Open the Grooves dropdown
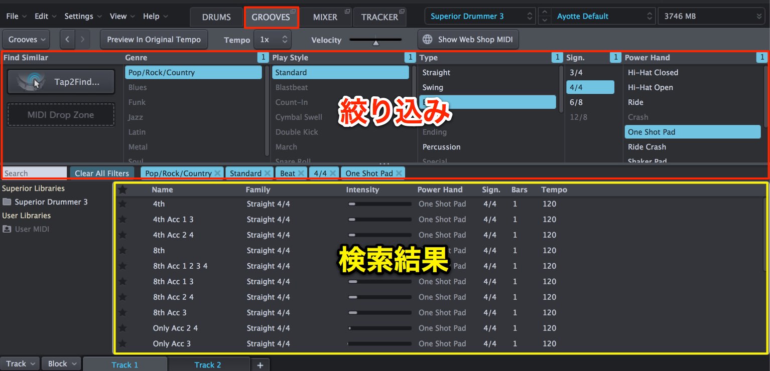The height and width of the screenshot is (371, 770). 26,39
